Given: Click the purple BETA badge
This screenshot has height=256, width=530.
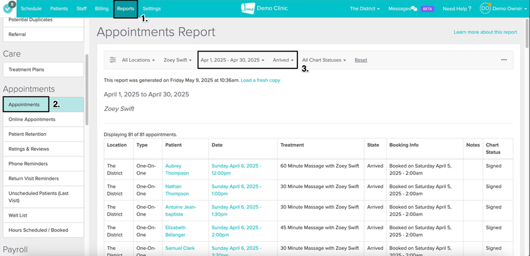Looking at the screenshot, I should (427, 9).
